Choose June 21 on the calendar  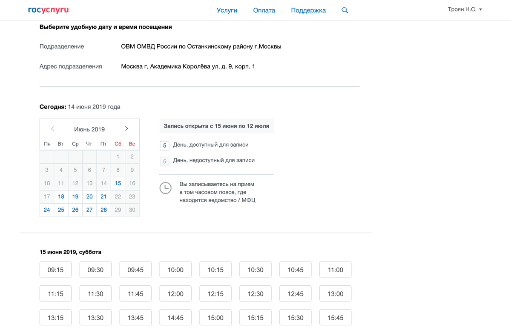[103, 196]
